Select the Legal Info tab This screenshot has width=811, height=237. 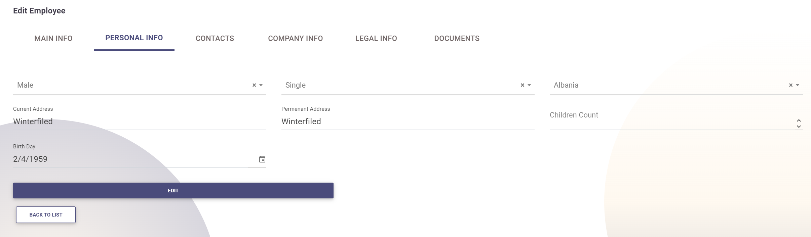(x=376, y=39)
